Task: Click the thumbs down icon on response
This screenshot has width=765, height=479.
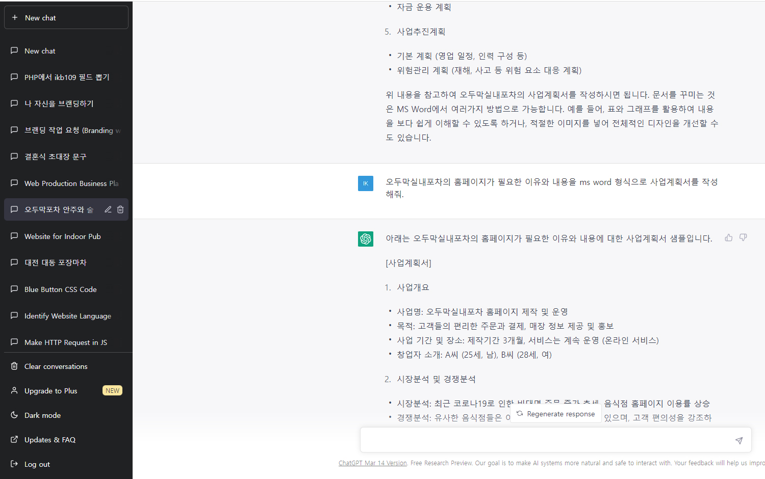Action: click(x=743, y=237)
